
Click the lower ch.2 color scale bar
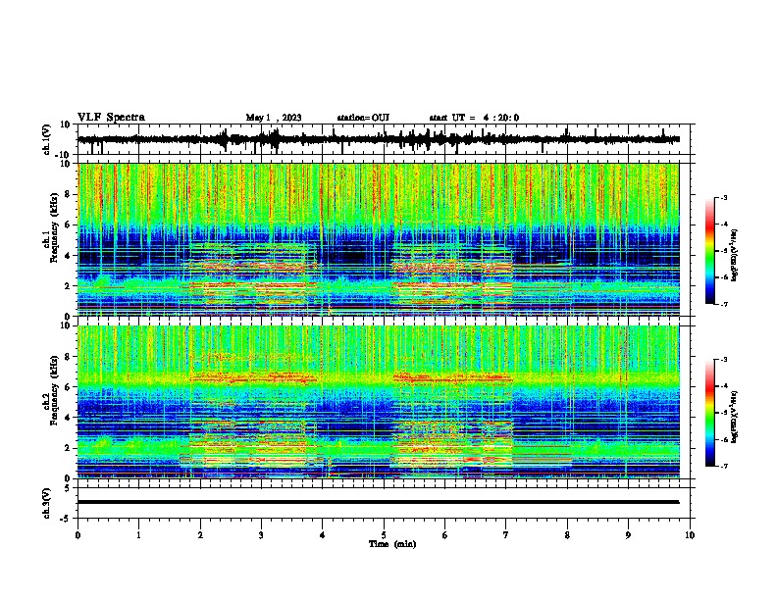tap(710, 413)
